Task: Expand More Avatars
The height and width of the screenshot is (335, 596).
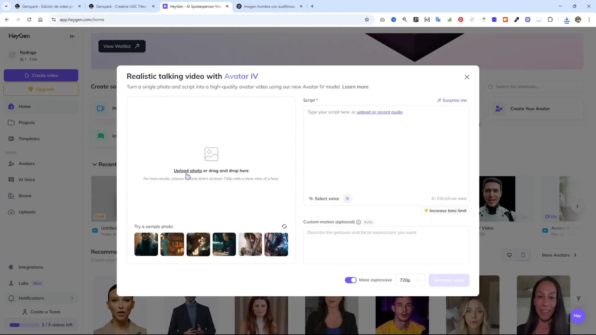Action: [559, 255]
